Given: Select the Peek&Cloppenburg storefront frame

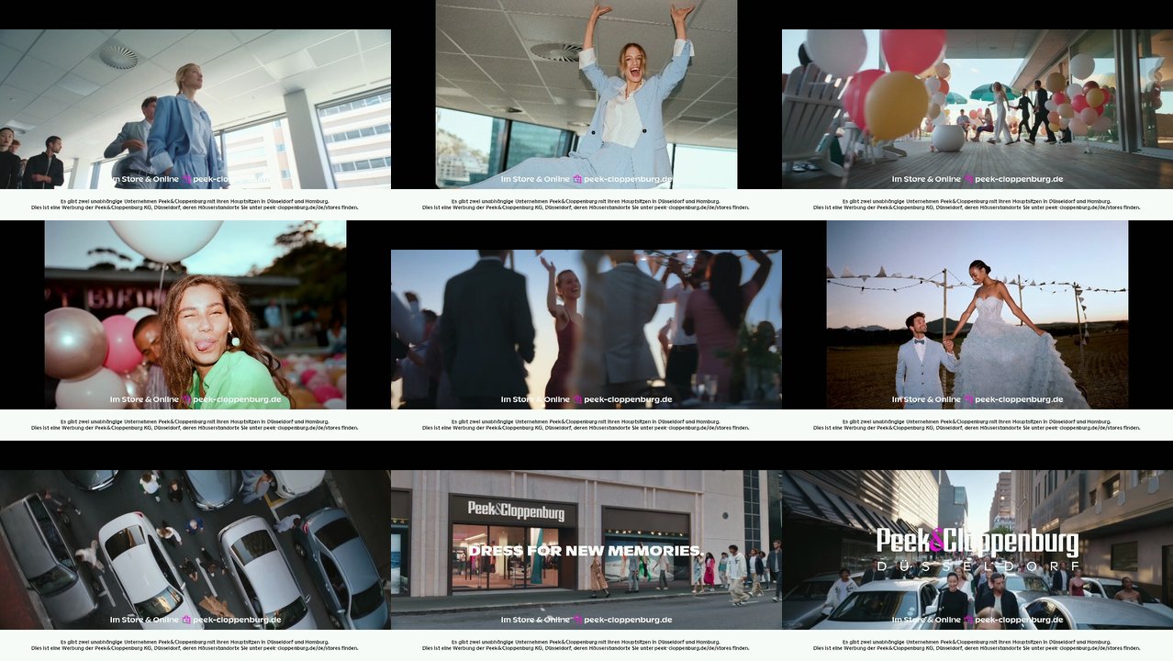Looking at the screenshot, I should click(586, 550).
